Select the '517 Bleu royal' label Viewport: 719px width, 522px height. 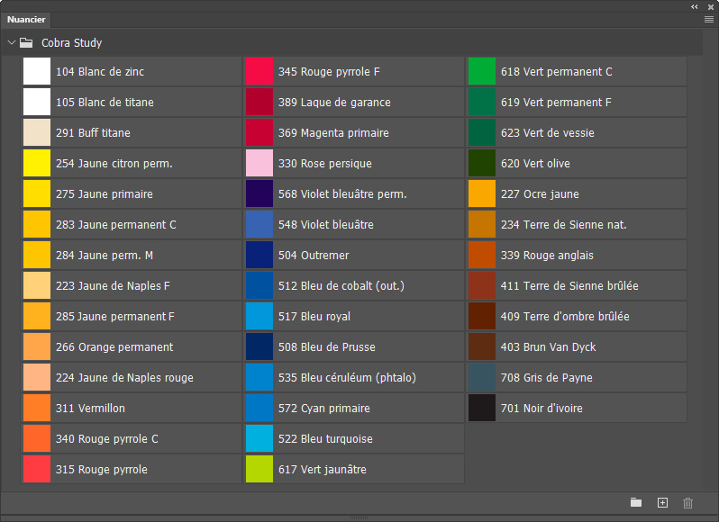tap(314, 317)
